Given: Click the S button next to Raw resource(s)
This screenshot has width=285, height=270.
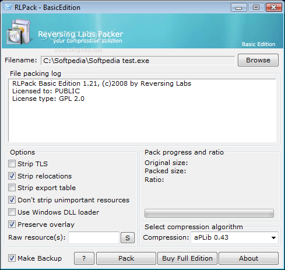Looking at the screenshot, I should click(x=128, y=238).
